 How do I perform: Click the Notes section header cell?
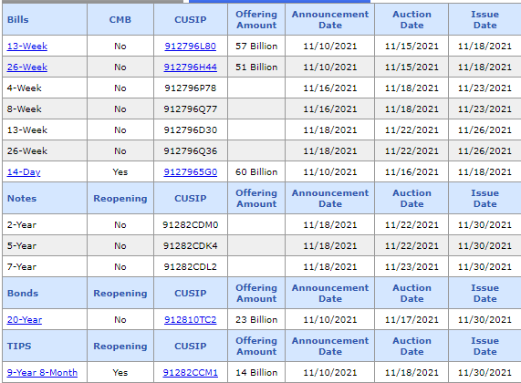click(x=45, y=198)
